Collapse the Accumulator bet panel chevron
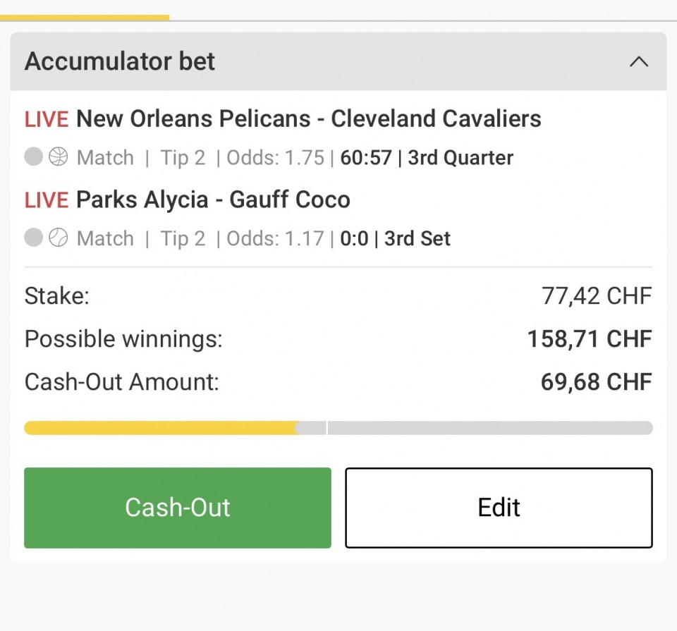The height and width of the screenshot is (631, 677). pos(638,62)
